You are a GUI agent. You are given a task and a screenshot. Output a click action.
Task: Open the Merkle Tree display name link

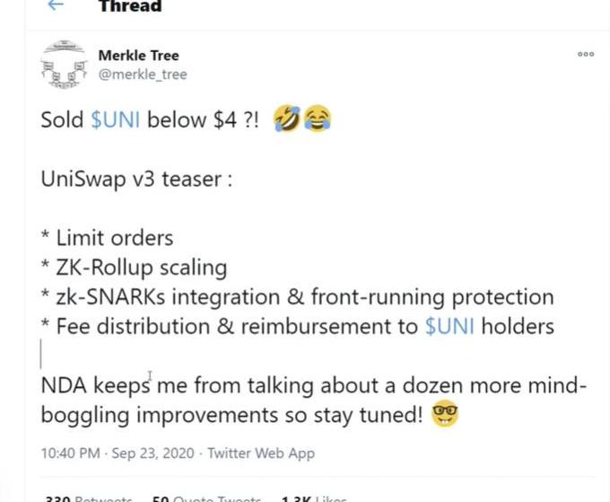coord(138,56)
